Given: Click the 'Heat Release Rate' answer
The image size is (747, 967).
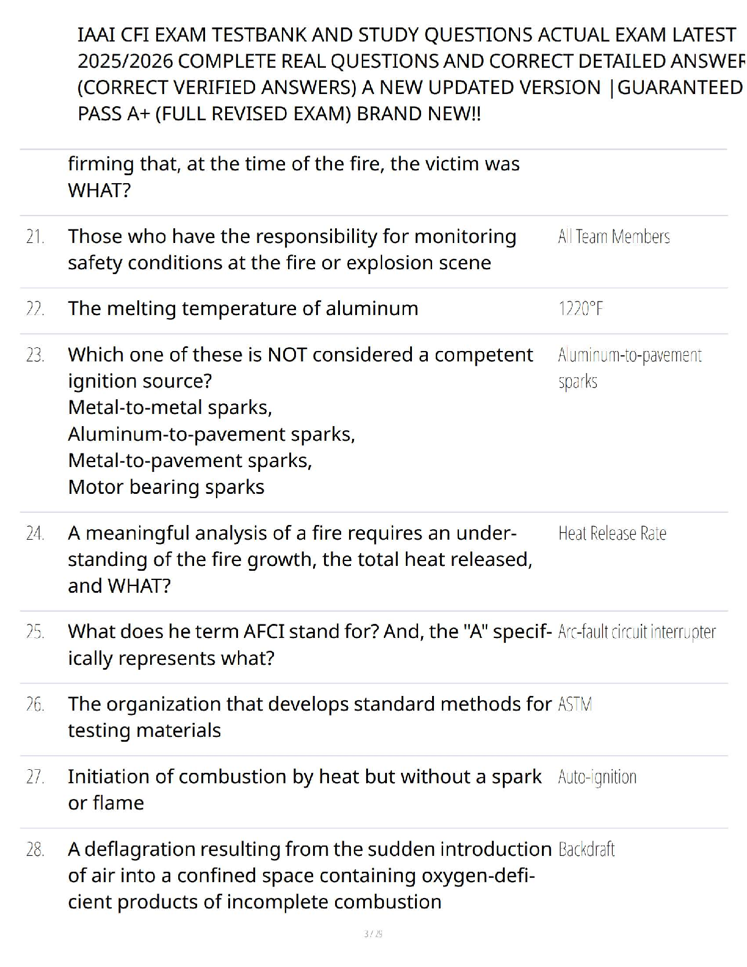Looking at the screenshot, I should tap(612, 534).
